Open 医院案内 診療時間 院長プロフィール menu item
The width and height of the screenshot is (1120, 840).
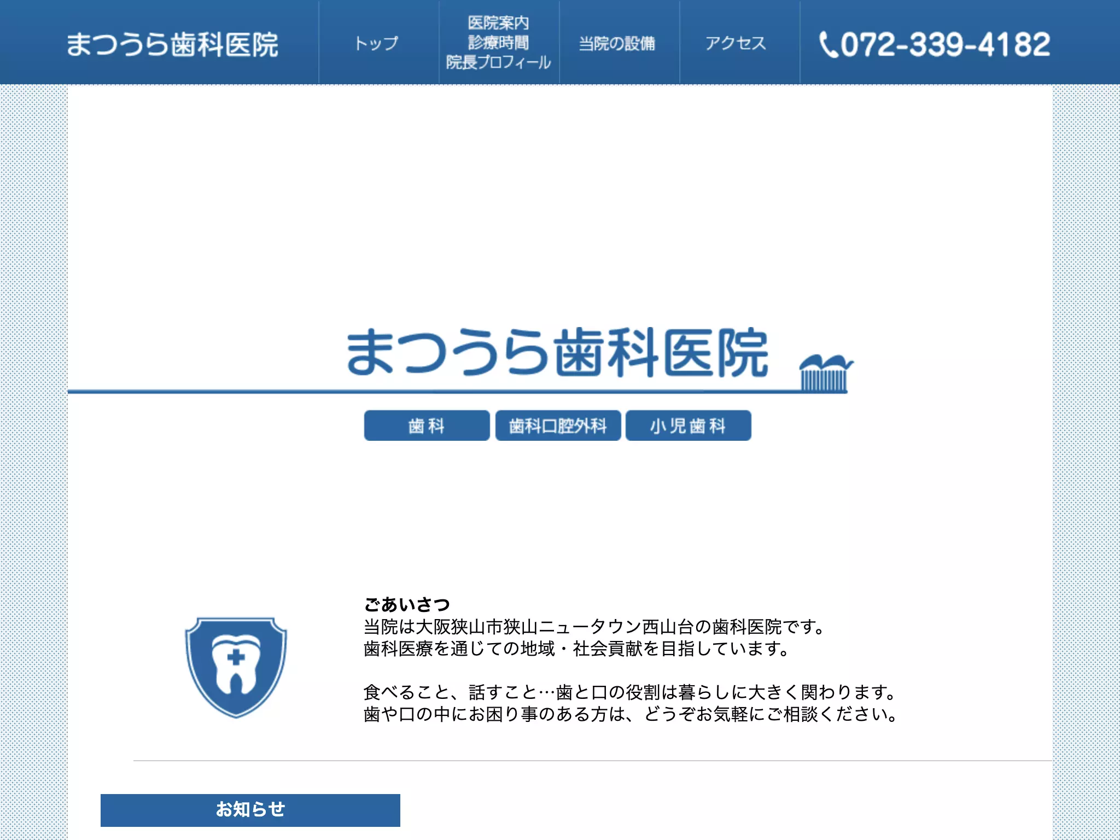(x=498, y=43)
